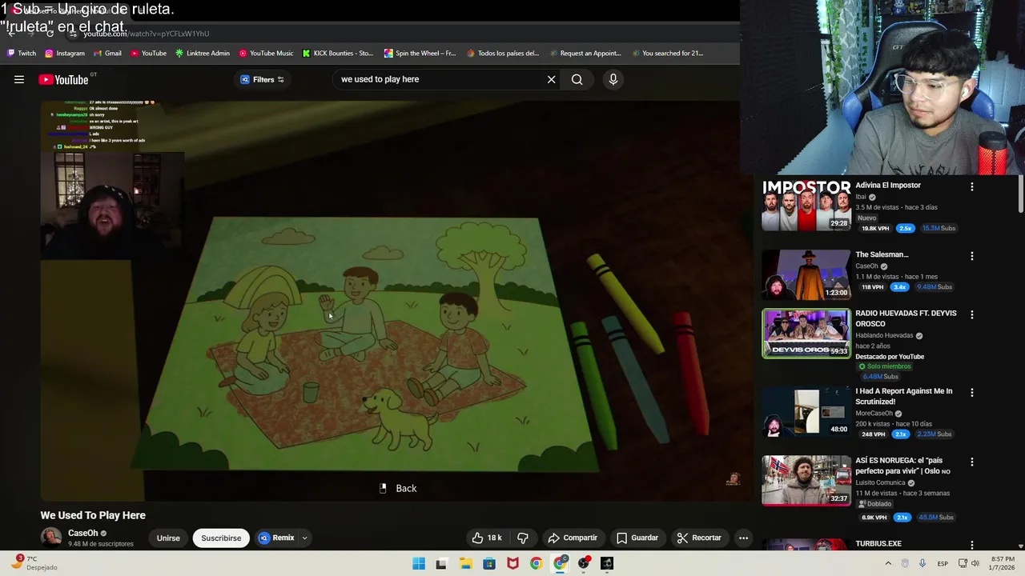Open YouTube bookmark in bookmarks bar
The height and width of the screenshot is (576, 1025).
(148, 54)
